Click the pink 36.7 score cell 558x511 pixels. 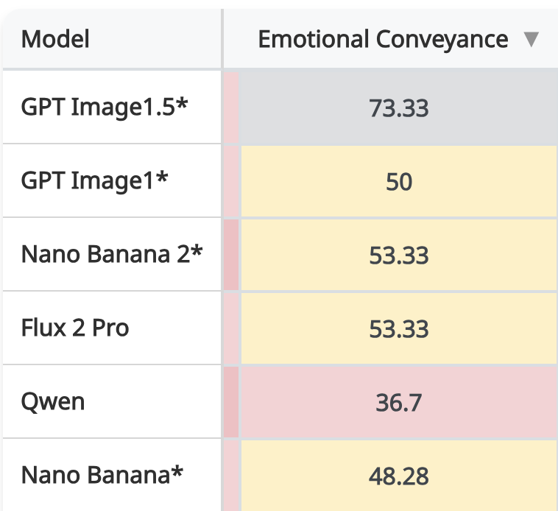(x=399, y=402)
